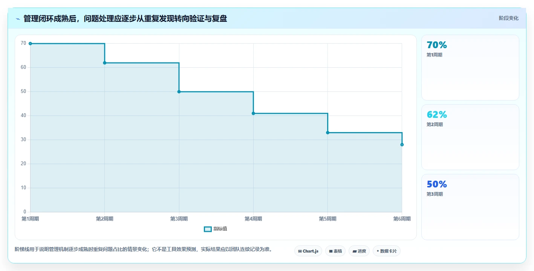Screen dimensions: 534x271
Task: Click the x-axis label 第4周期
Action: pyautogui.click(x=253, y=219)
